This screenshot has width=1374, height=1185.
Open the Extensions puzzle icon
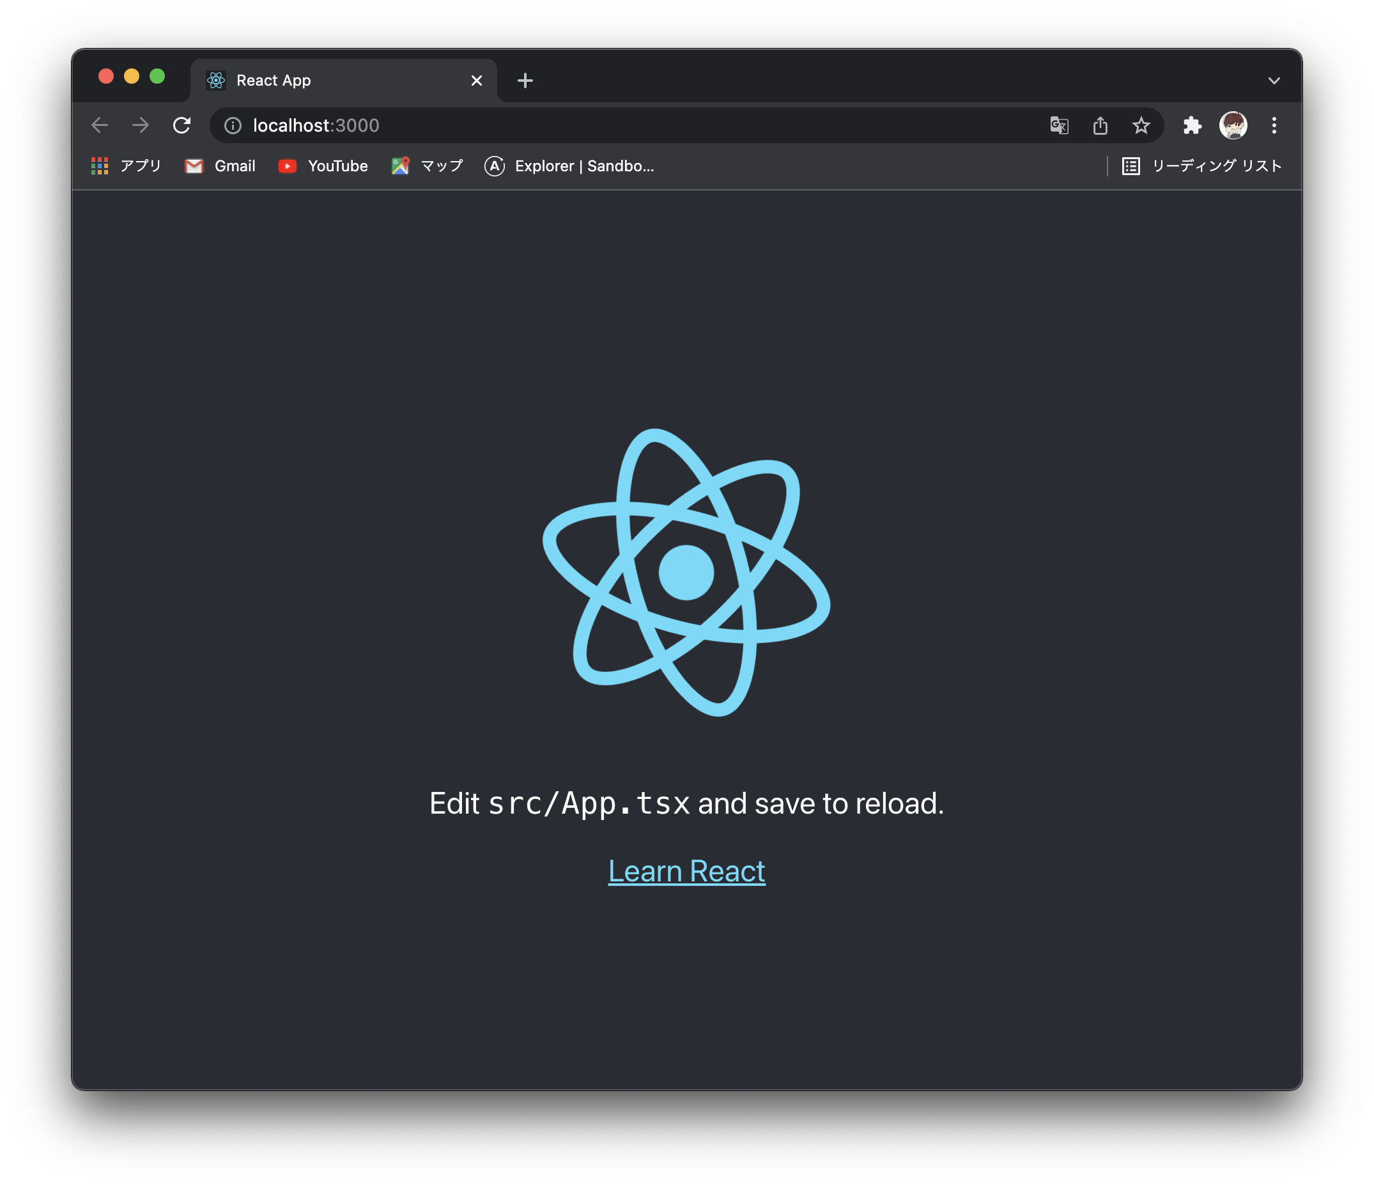[x=1192, y=125]
